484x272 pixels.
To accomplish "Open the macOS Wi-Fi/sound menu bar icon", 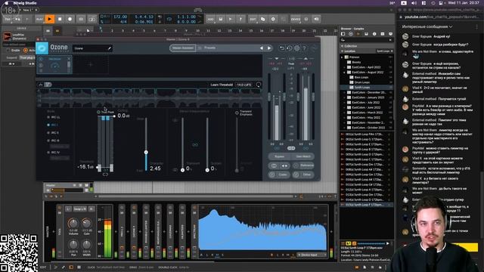I will (414, 3).
